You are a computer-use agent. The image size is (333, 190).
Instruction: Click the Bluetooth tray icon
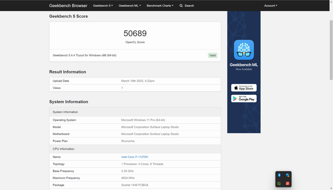point(279,175)
